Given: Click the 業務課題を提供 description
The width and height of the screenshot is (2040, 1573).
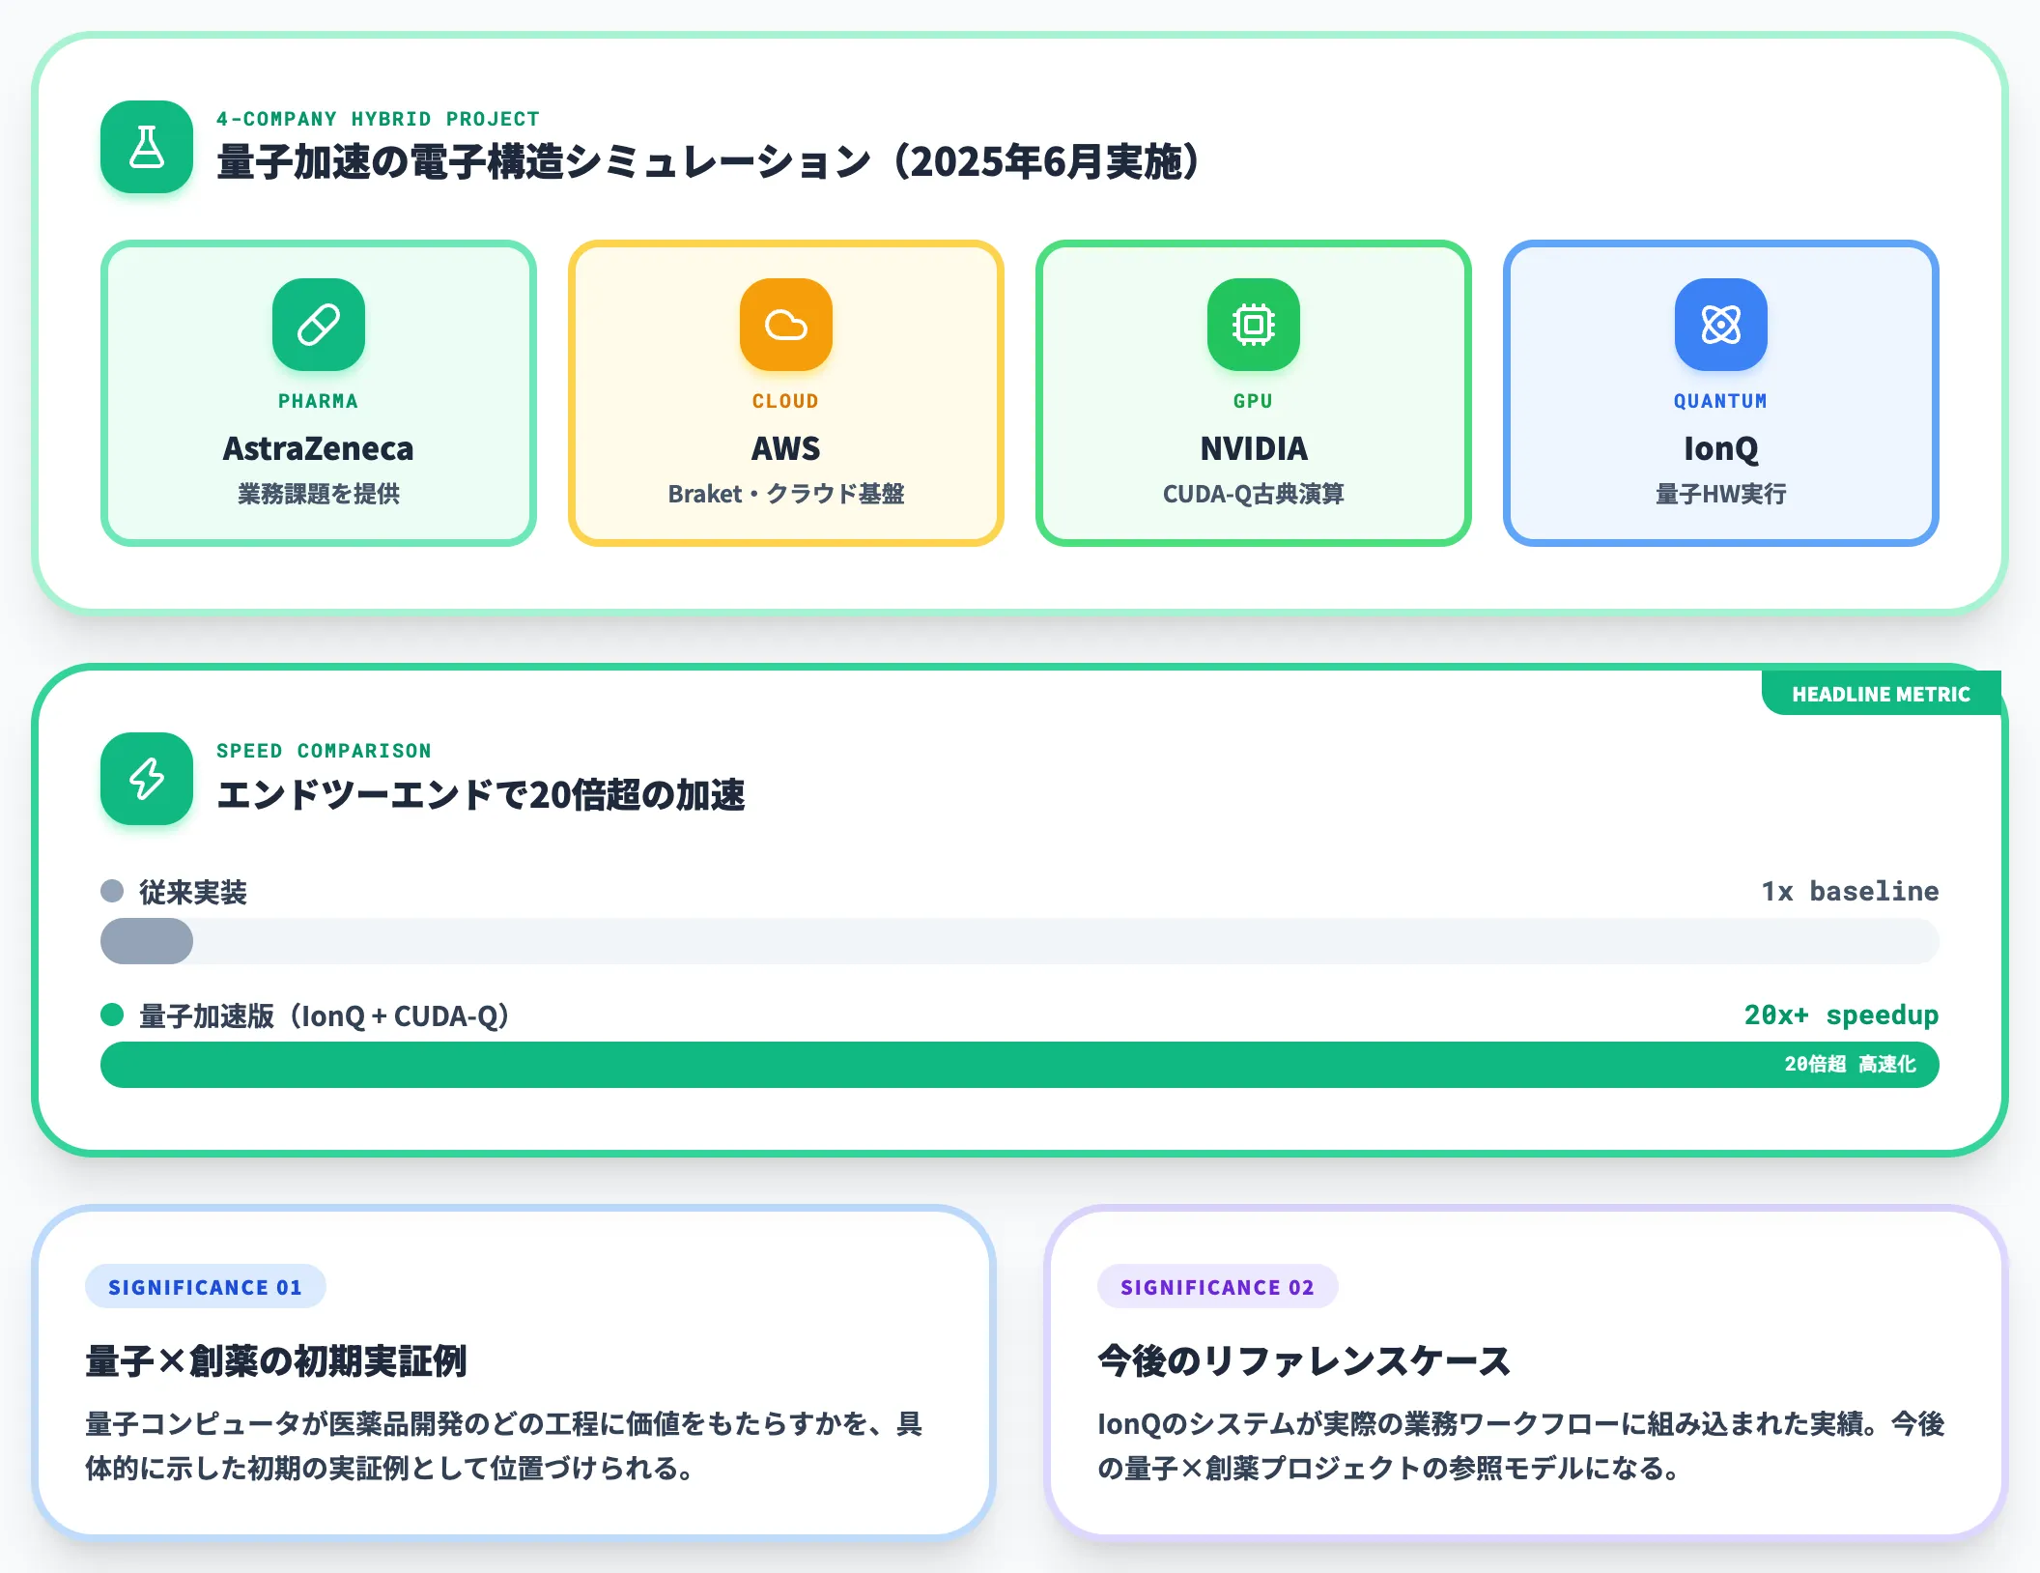Looking at the screenshot, I should (x=319, y=494).
